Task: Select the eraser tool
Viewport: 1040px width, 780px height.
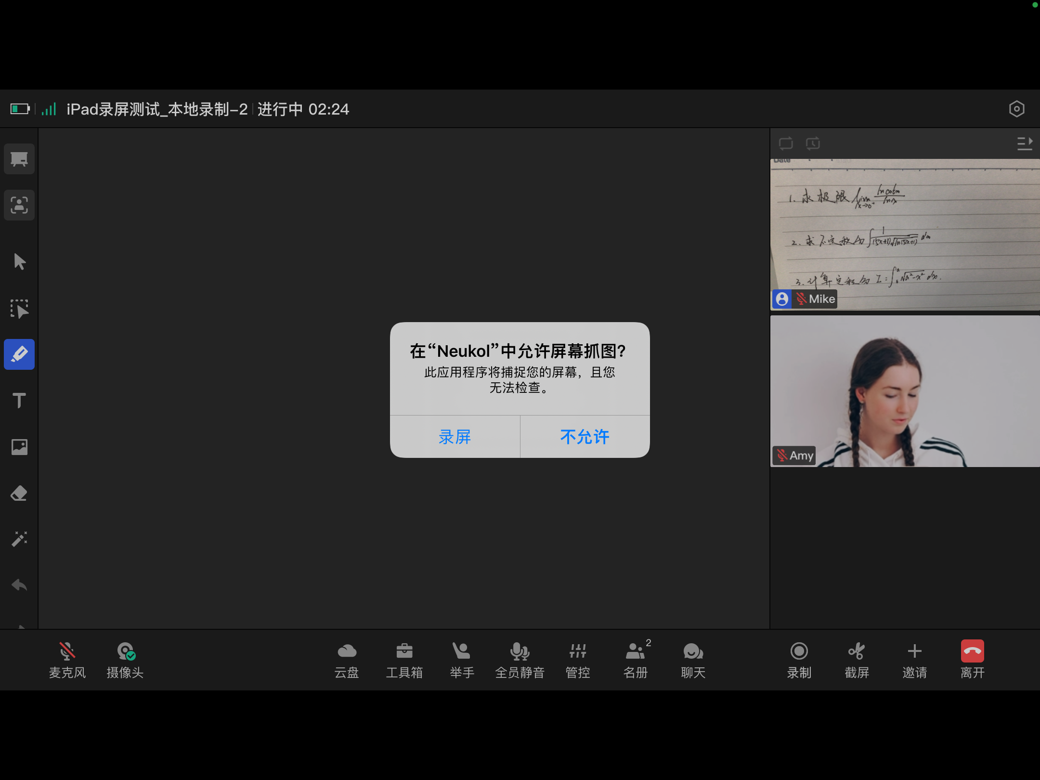Action: pos(19,493)
